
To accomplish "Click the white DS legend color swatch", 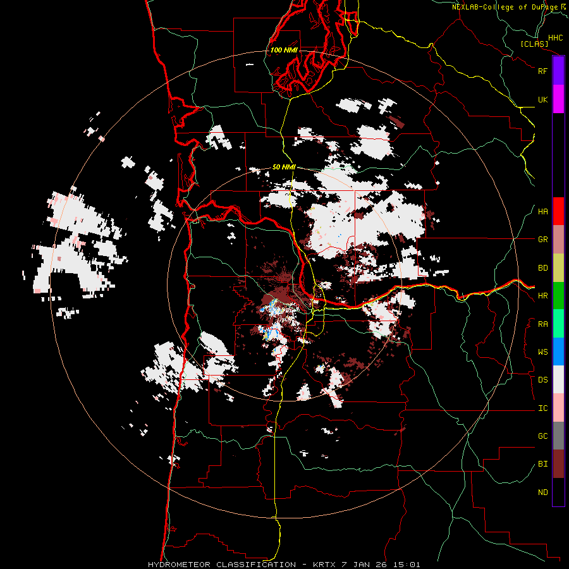I will click(x=558, y=379).
